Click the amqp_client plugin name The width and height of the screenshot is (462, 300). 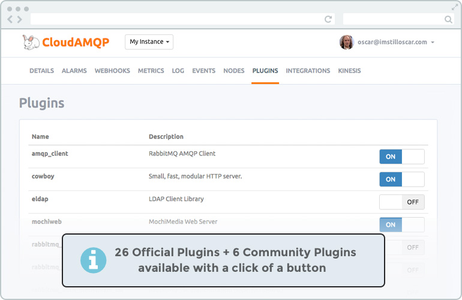click(50, 154)
